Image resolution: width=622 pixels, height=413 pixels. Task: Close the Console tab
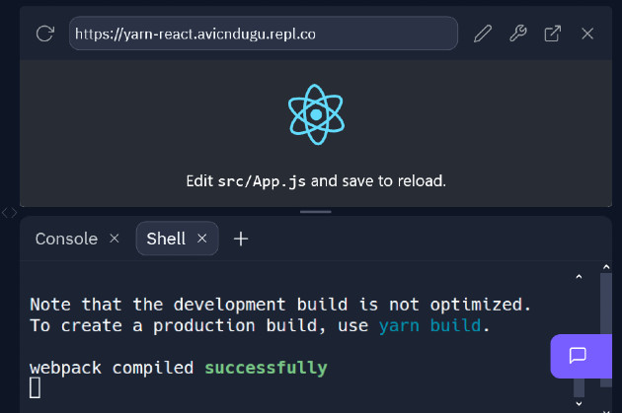(115, 239)
